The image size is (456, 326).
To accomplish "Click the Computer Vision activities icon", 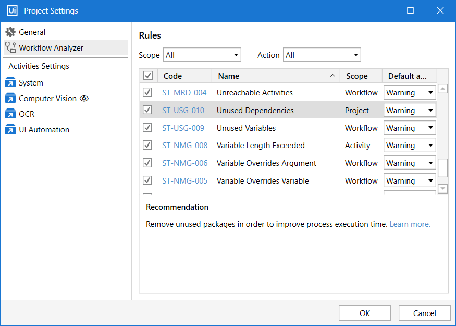I will tap(10, 99).
